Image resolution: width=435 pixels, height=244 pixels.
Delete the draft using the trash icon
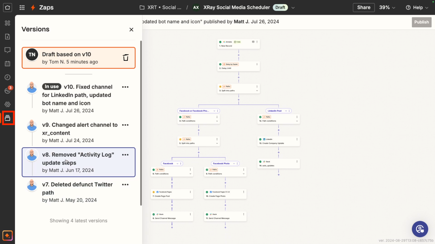click(126, 57)
